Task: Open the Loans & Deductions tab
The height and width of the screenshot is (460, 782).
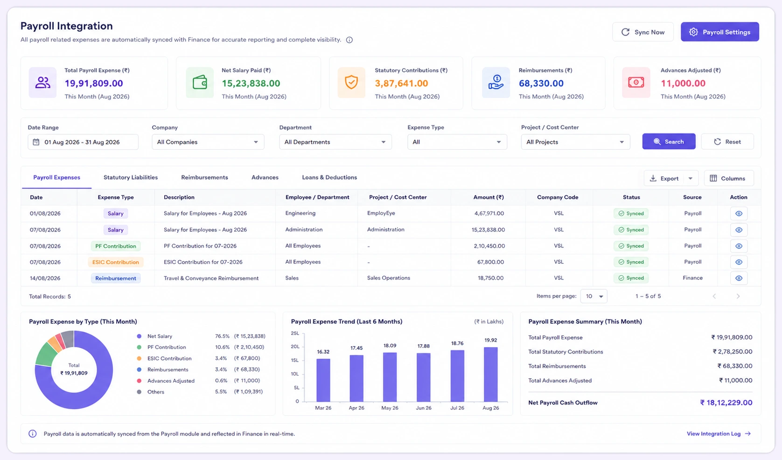Action: pos(329,178)
